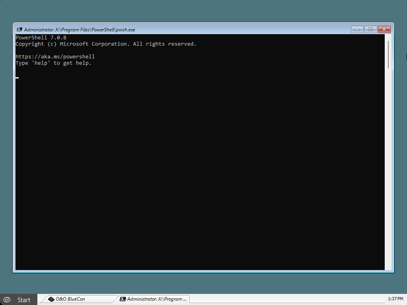
Task: Click the PowerShell icon on the taskbar
Action: pos(123,299)
